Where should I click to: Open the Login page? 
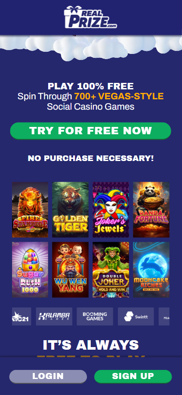48,376
